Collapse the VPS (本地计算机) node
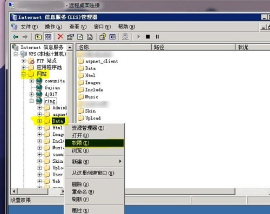Screen dimensions: 270x214 [x=16, y=54]
